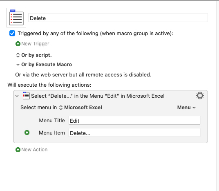Click the macro name field containing 'Delete'
Image resolution: width=219 pixels, height=191 pixels.
[118, 18]
